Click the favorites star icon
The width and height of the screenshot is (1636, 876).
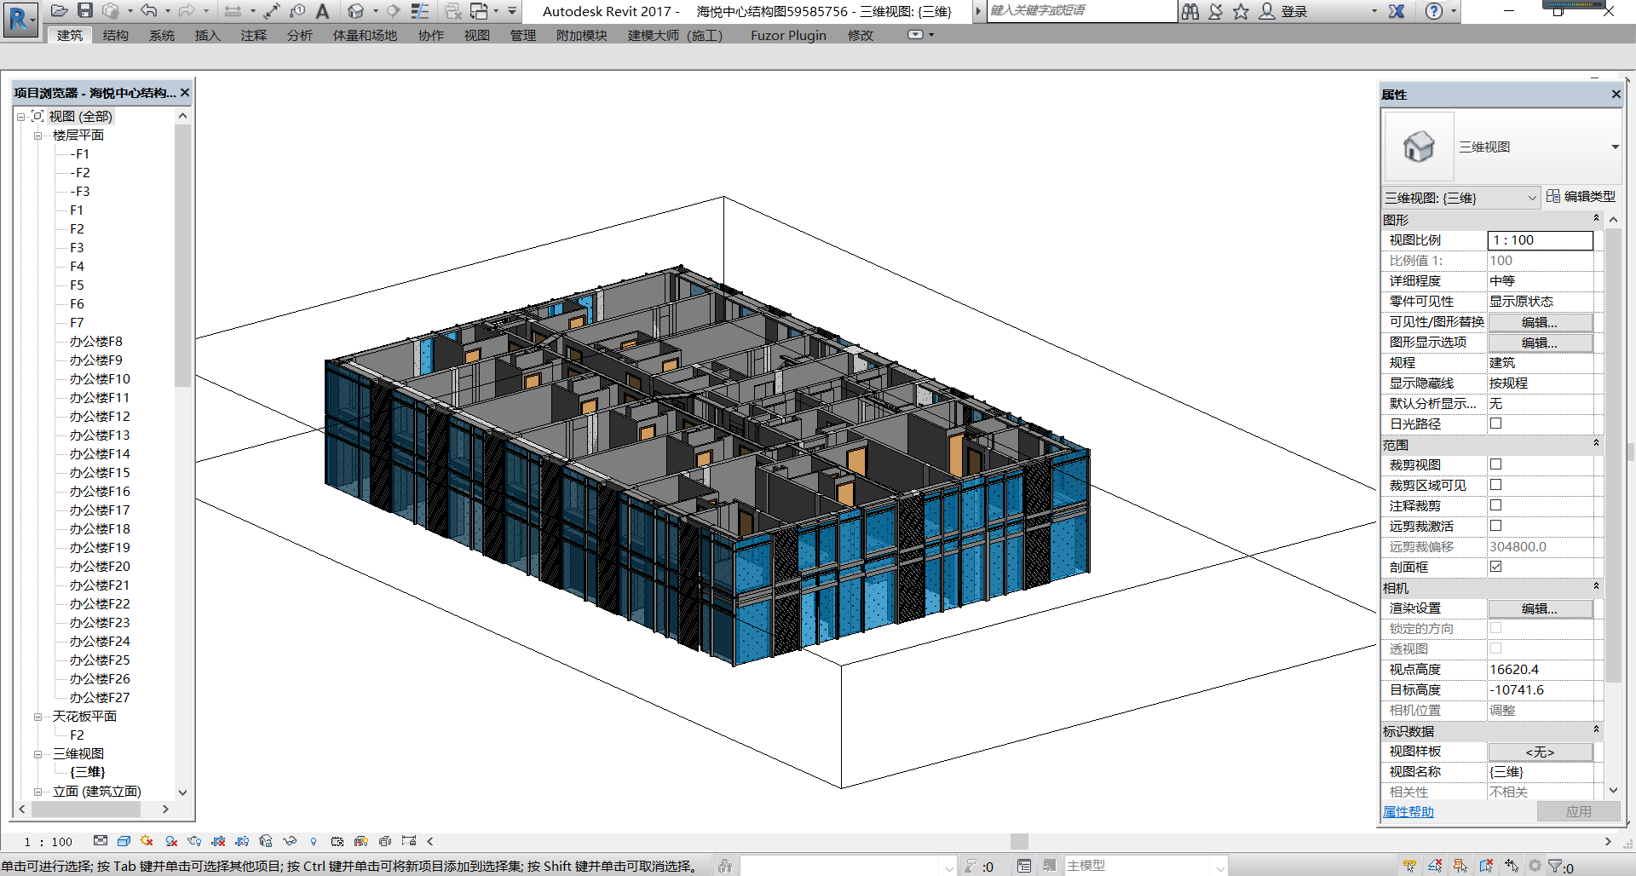point(1241,11)
